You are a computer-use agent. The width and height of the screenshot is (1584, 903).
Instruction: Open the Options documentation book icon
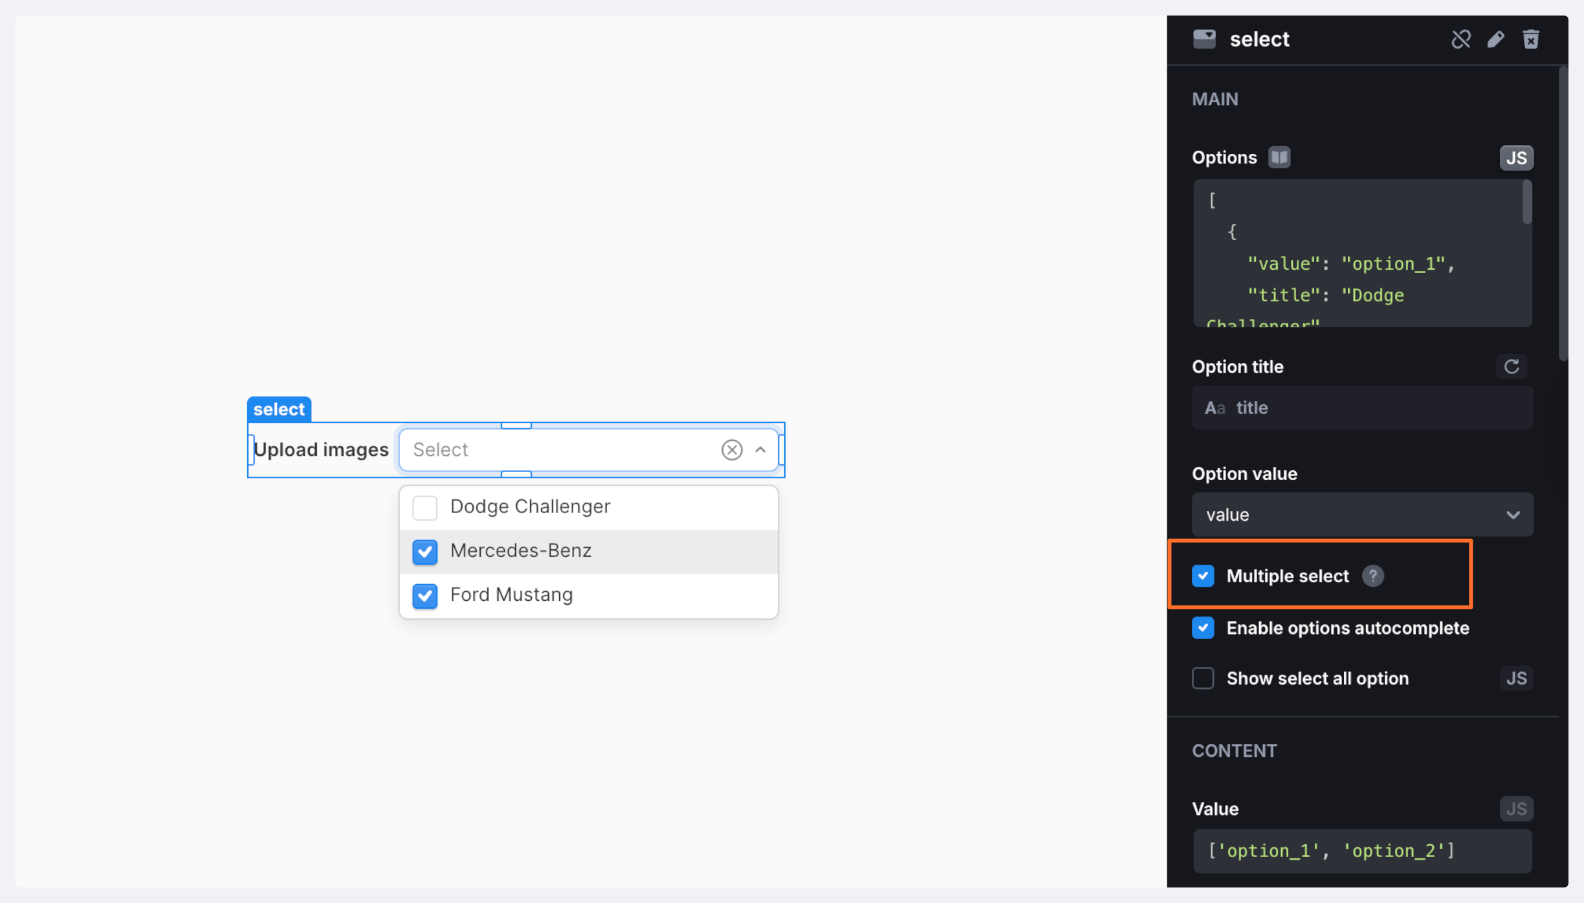tap(1279, 157)
